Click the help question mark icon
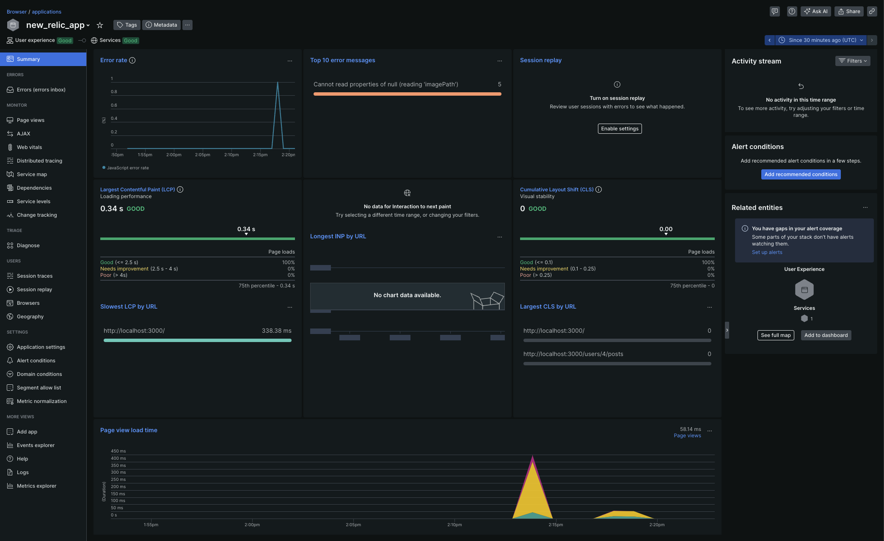Viewport: 884px width, 541px height. coord(792,11)
